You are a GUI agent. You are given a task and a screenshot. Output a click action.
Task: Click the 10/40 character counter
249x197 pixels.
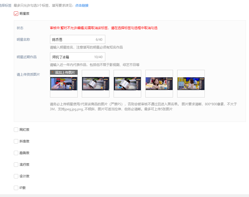[98, 57]
